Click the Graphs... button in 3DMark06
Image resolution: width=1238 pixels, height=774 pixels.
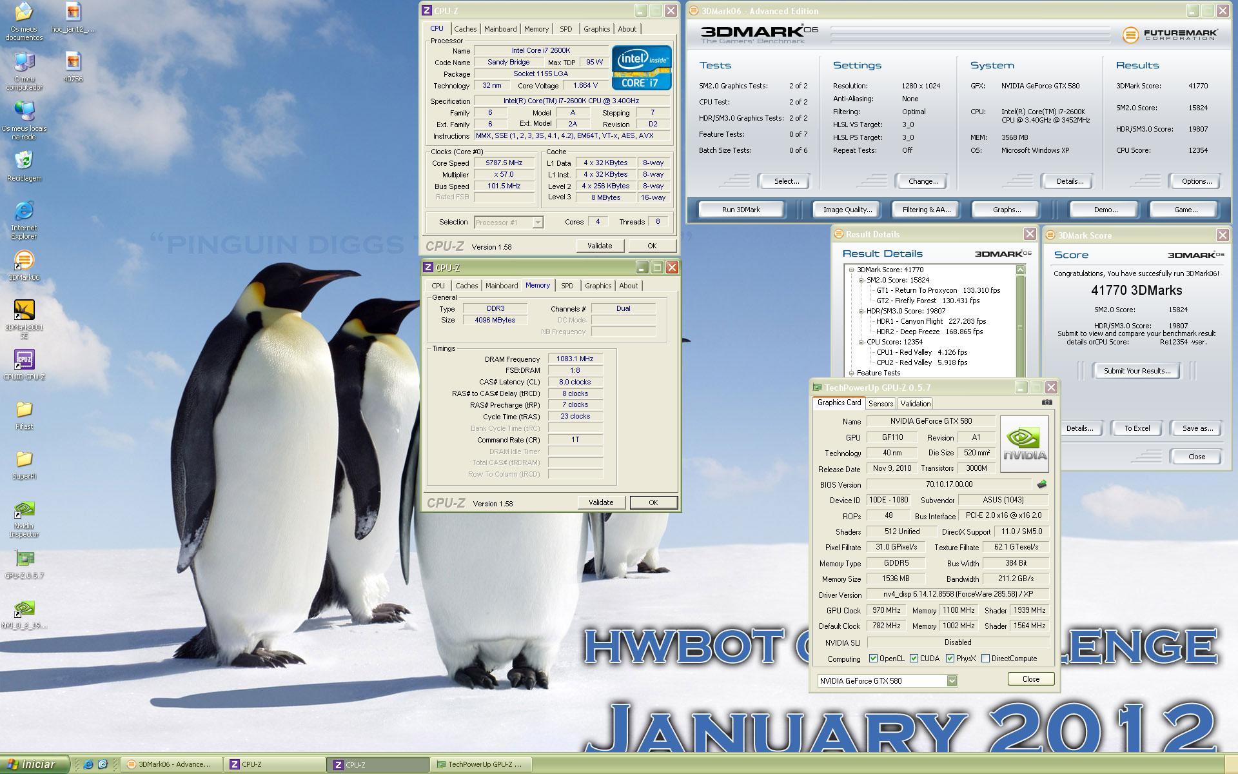coord(1007,210)
